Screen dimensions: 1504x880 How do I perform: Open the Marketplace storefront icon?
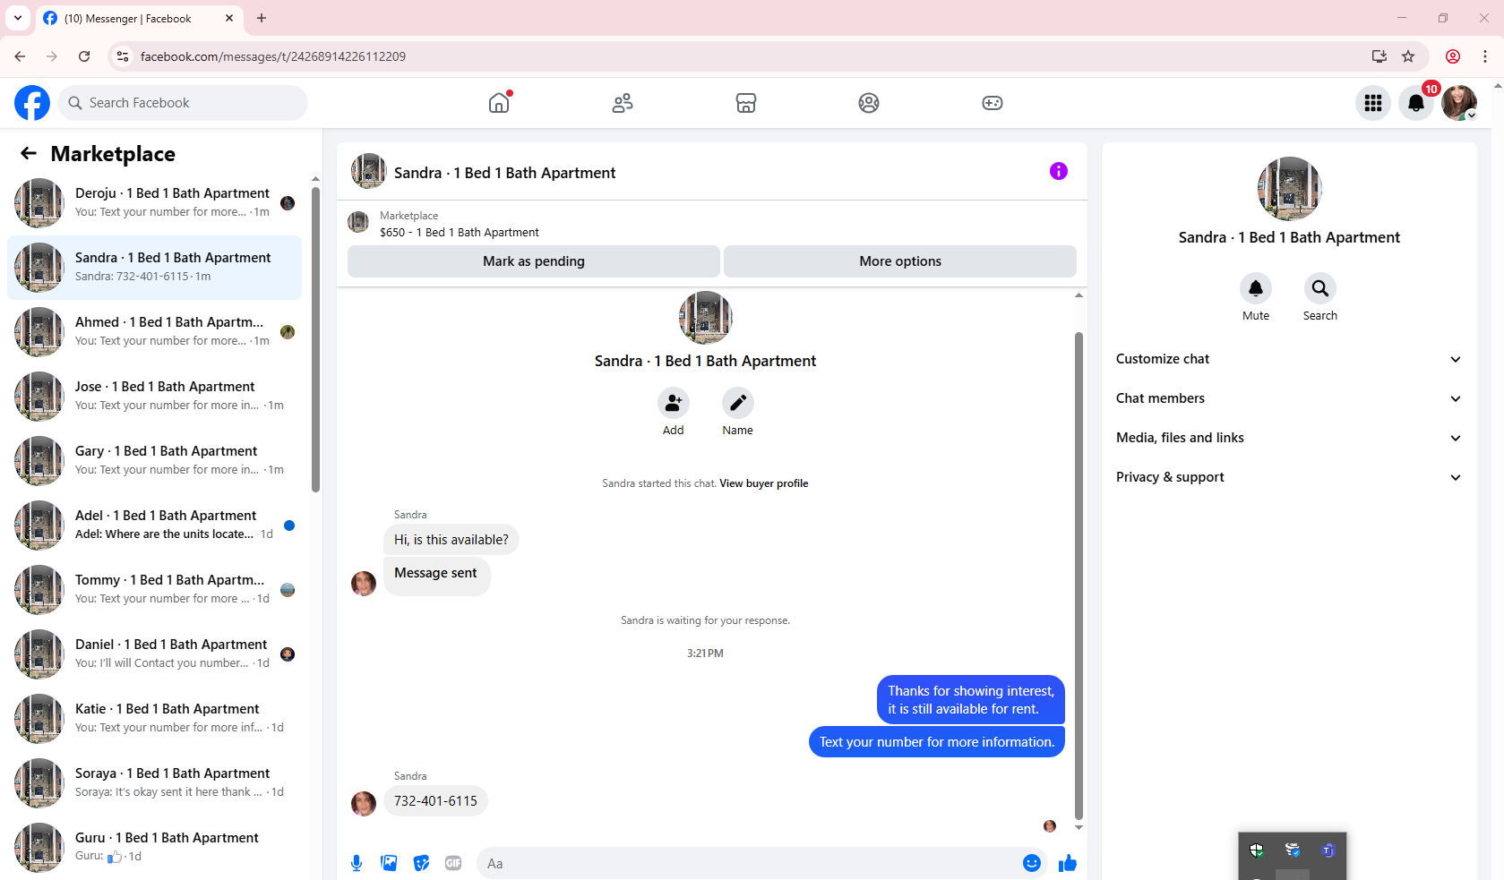click(746, 103)
